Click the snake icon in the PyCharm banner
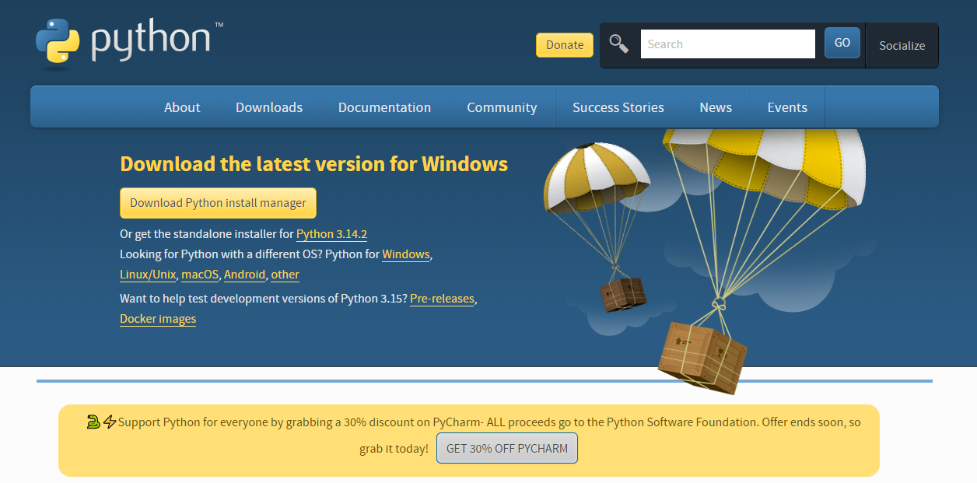The height and width of the screenshot is (483, 977). [93, 422]
